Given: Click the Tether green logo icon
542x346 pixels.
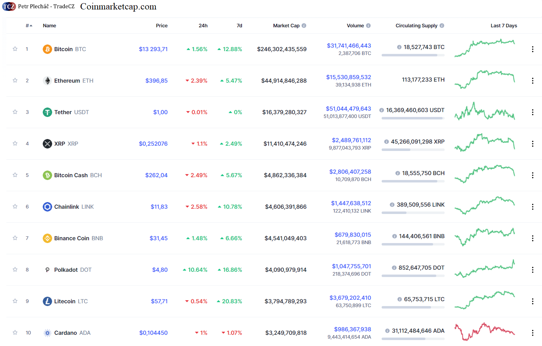Looking at the screenshot, I should pos(47,112).
